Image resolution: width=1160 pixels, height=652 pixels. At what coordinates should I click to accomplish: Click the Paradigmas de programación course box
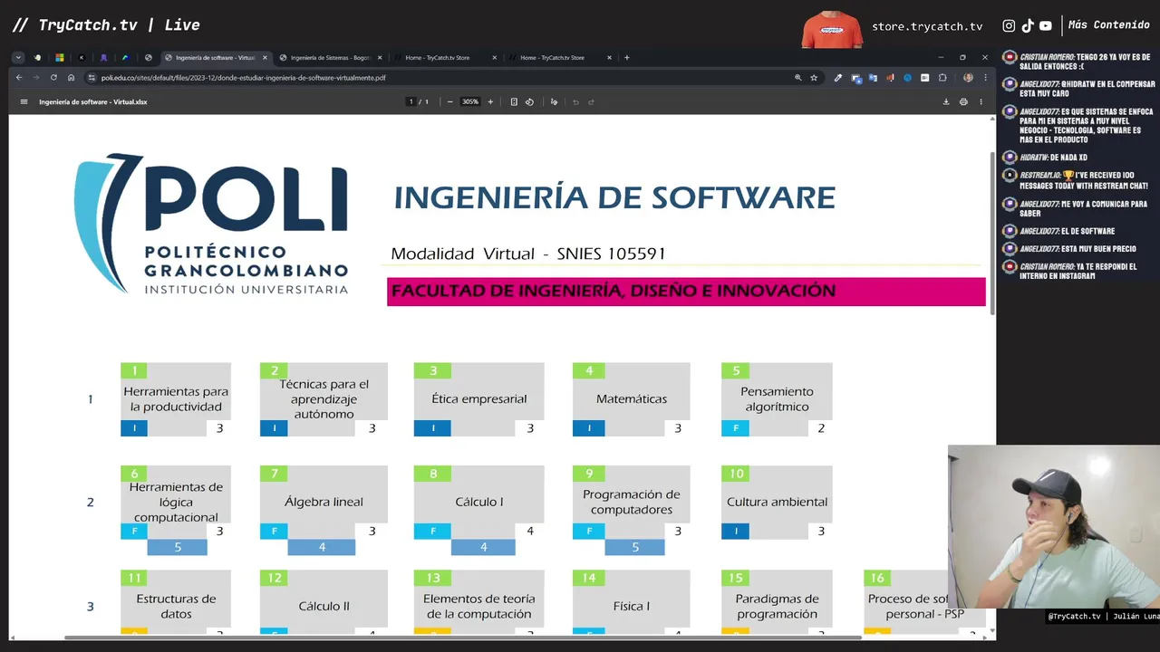click(x=777, y=602)
